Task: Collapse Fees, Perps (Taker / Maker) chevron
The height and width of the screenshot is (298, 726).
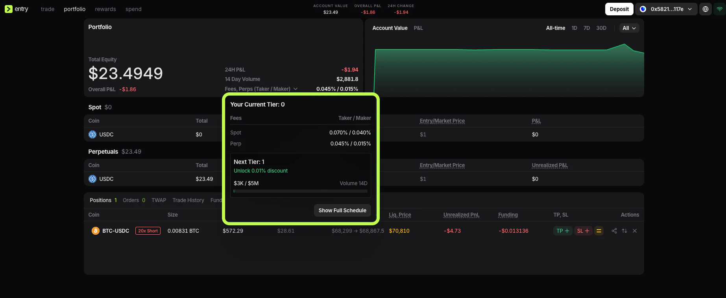Action: coord(296,89)
